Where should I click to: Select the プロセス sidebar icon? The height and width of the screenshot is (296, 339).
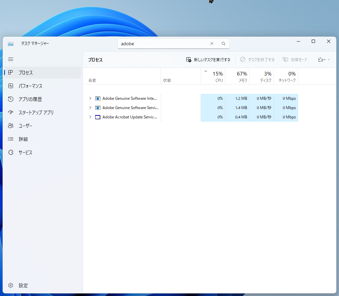(10, 73)
